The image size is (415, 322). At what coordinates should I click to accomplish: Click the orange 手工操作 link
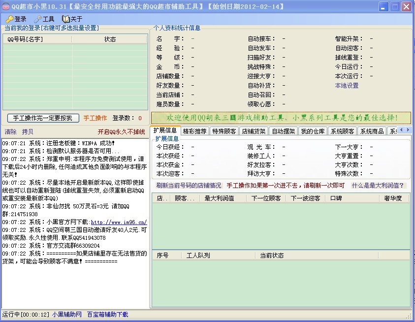pyautogui.click(x=96, y=118)
